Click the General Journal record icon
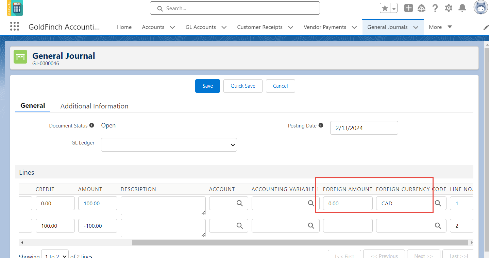 coord(20,57)
